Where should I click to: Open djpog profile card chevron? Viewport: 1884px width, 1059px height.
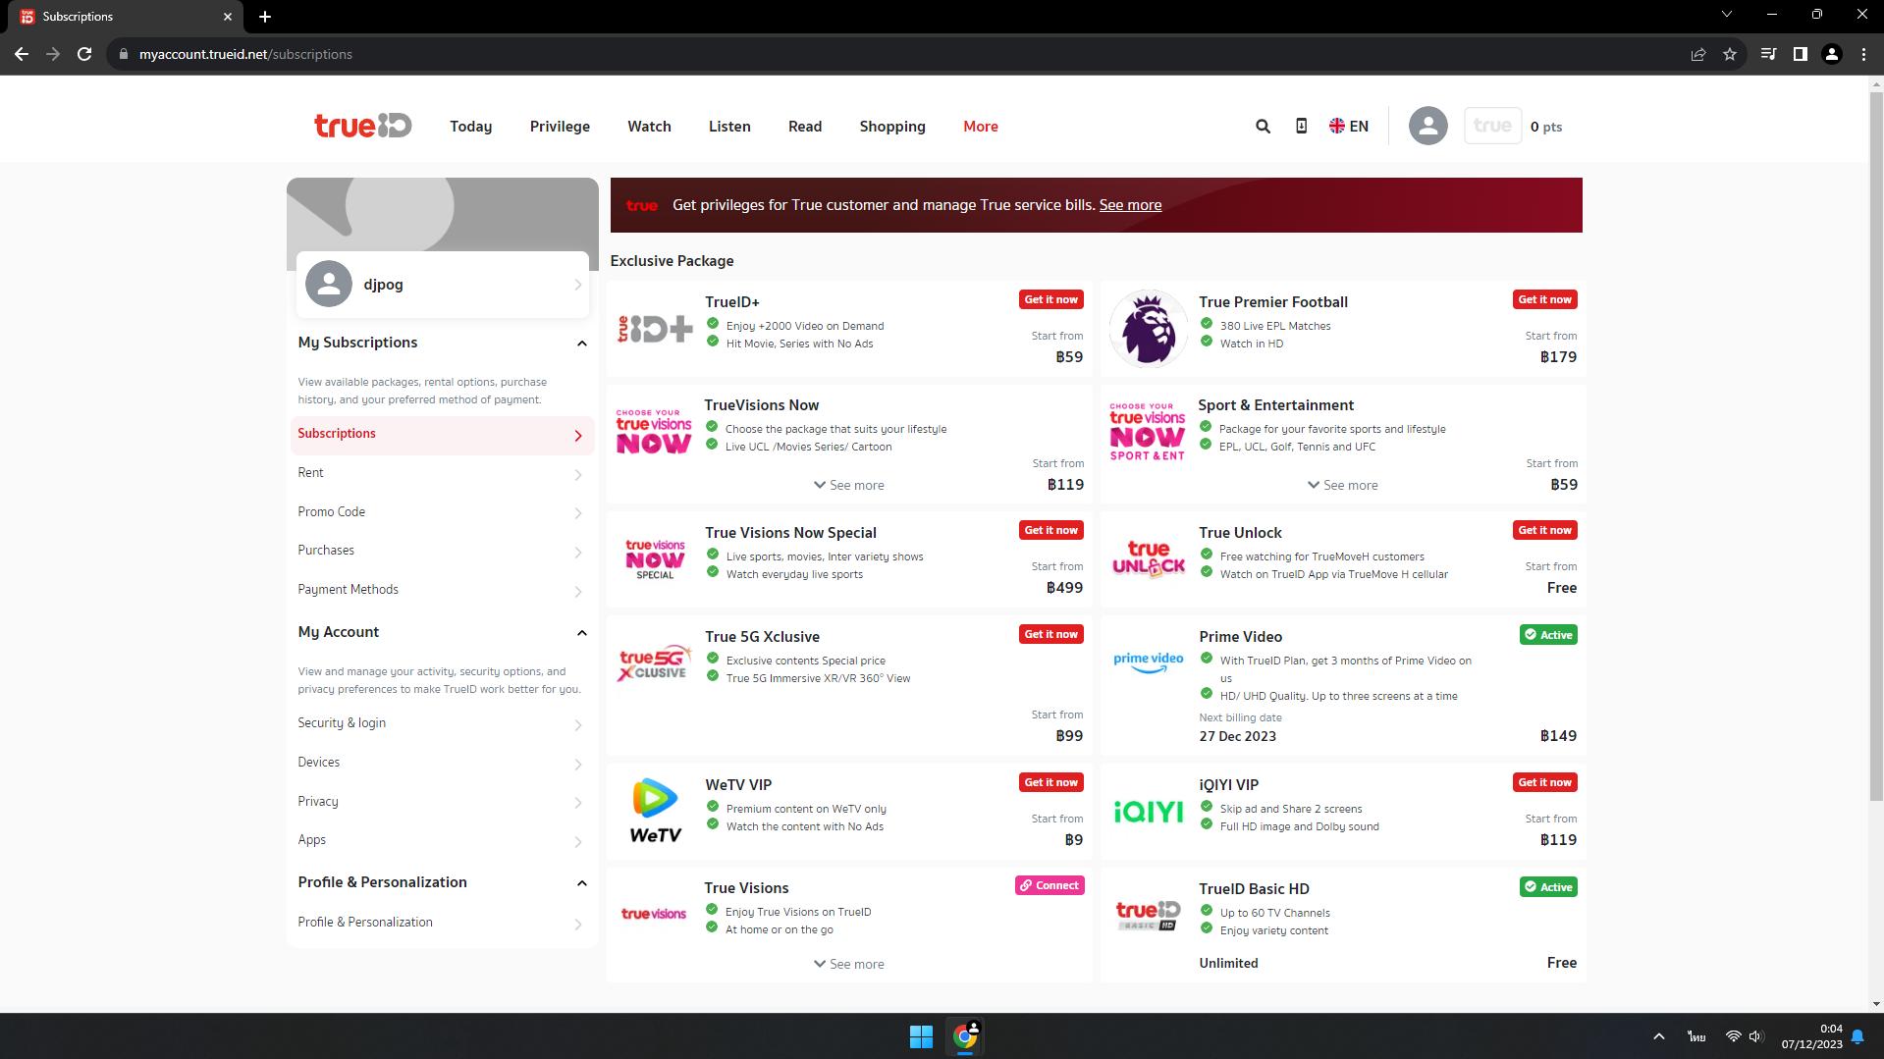577,285
